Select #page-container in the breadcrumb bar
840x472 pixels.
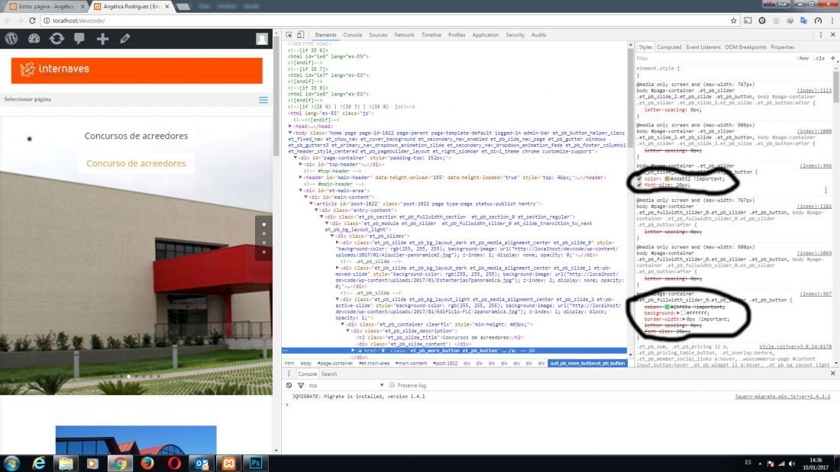335,363
